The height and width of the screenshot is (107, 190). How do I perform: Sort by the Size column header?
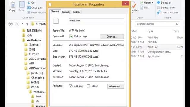coord(177,31)
